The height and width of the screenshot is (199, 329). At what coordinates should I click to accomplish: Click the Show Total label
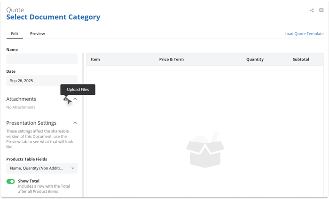[29, 181]
